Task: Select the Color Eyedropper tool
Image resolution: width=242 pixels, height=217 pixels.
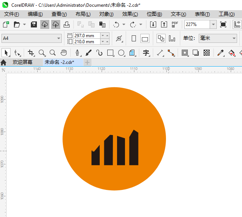Action: (x=221, y=53)
